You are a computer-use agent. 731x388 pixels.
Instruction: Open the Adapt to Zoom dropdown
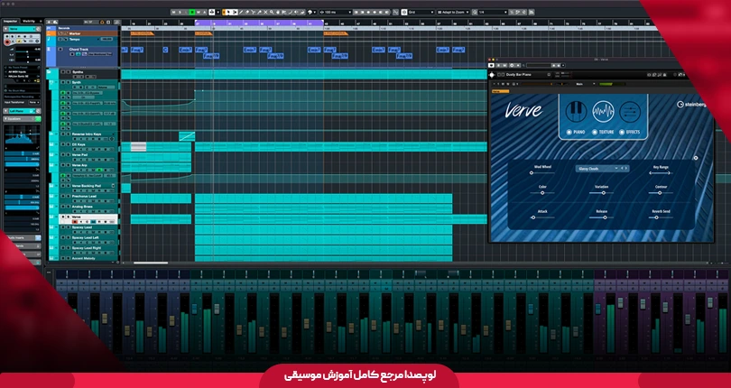(453, 12)
